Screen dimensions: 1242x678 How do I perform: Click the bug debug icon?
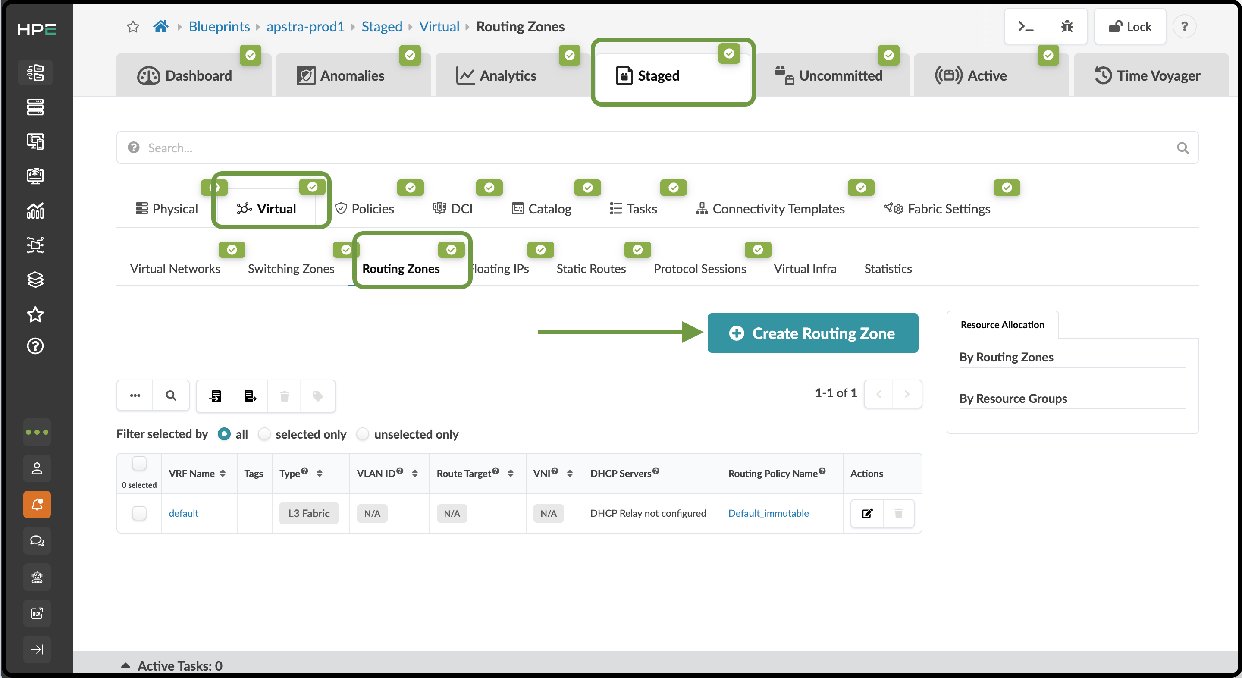point(1067,26)
